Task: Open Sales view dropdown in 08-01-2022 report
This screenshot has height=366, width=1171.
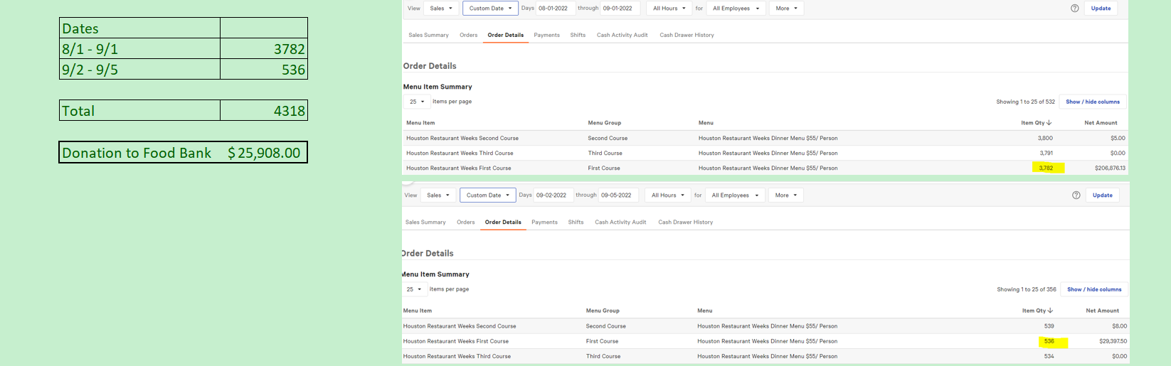Action: (441, 9)
